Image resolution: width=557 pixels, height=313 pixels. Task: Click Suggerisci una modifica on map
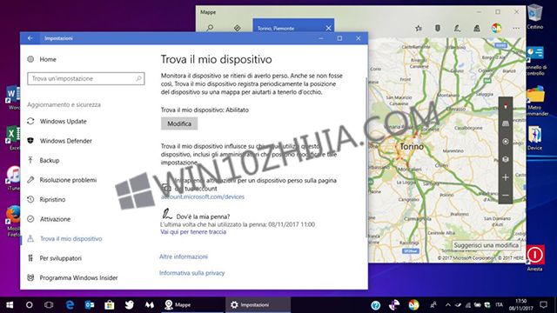point(486,245)
